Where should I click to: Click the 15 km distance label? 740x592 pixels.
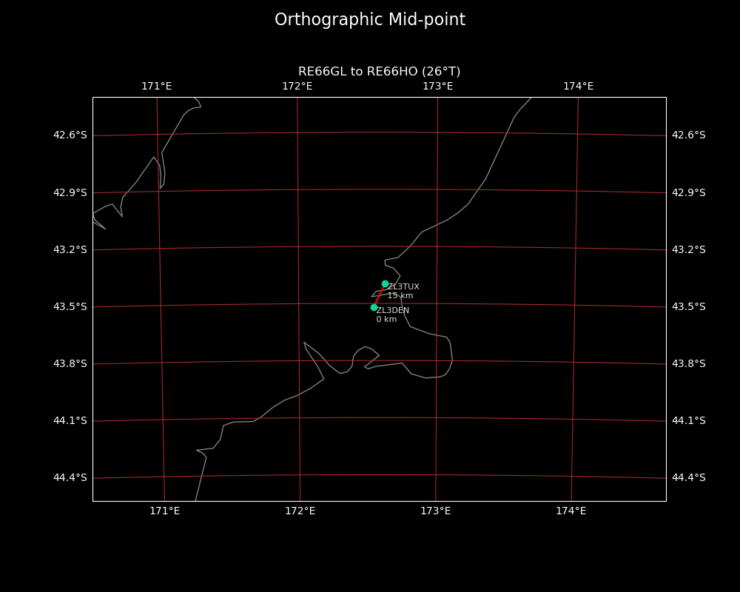[400, 296]
